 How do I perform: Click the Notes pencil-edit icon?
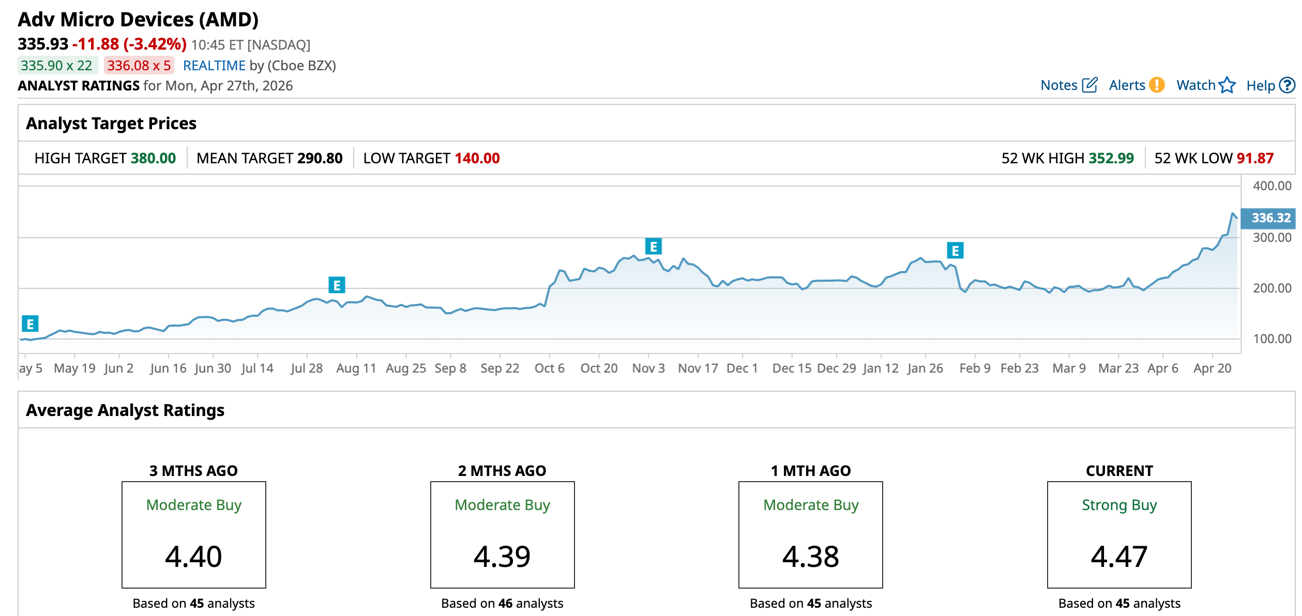point(1089,85)
